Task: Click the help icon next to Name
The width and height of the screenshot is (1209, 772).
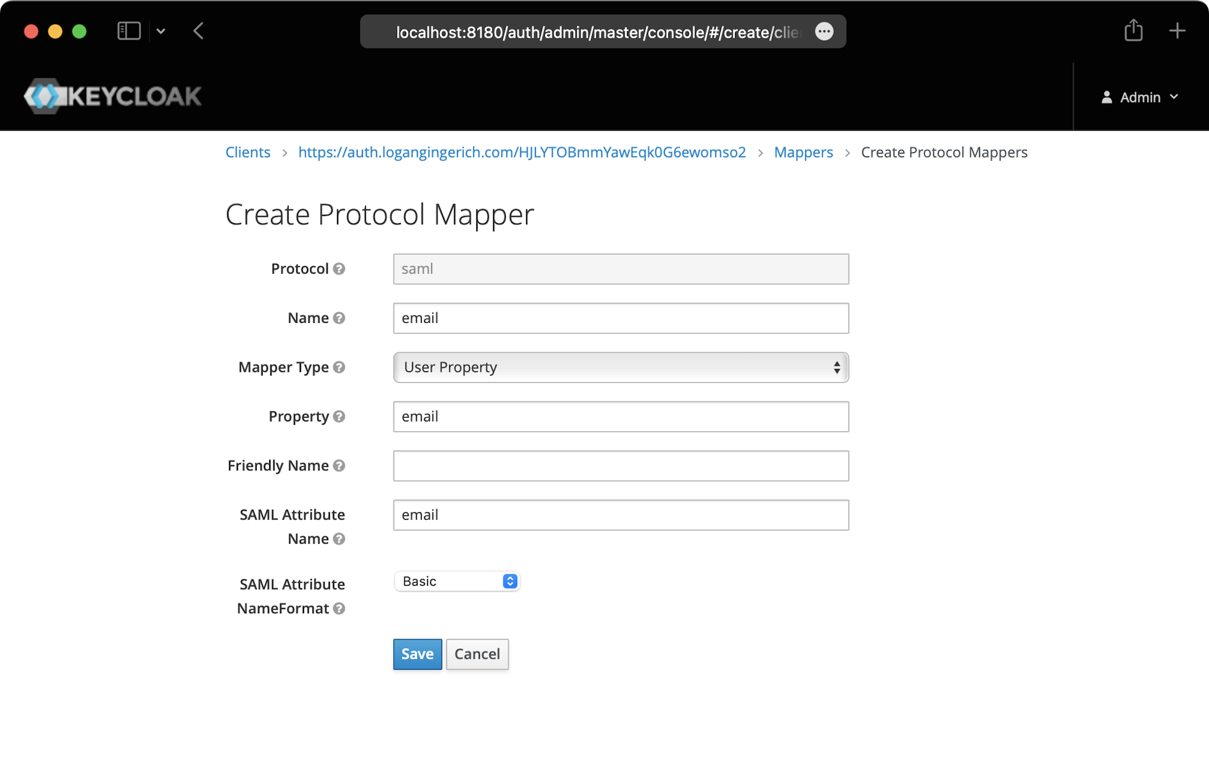Action: click(x=339, y=318)
